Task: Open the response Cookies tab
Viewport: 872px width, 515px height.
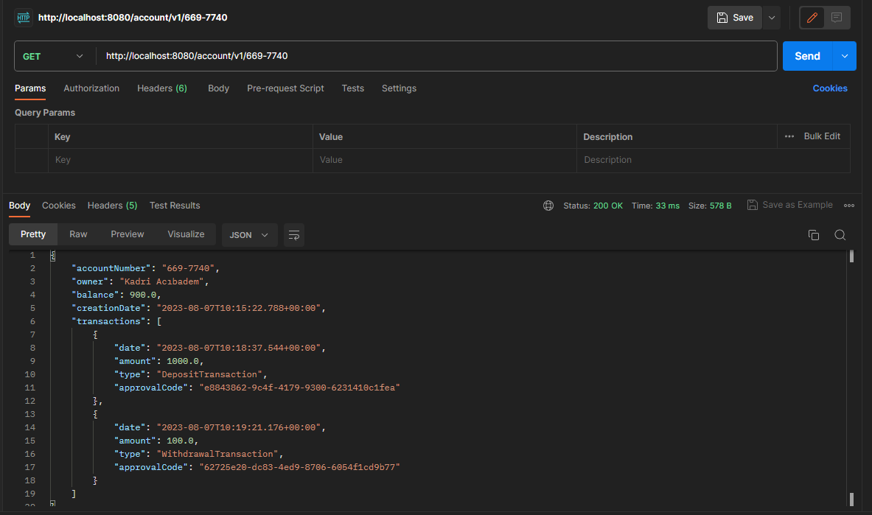Action: click(58, 206)
